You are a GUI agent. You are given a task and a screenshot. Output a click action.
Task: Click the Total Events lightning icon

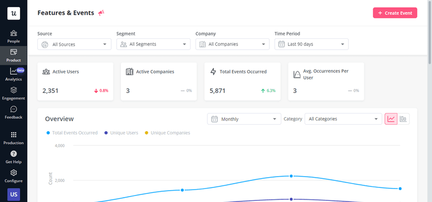click(213, 72)
